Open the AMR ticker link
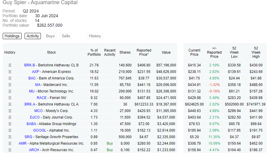The image size is (273, 155). click(23, 143)
